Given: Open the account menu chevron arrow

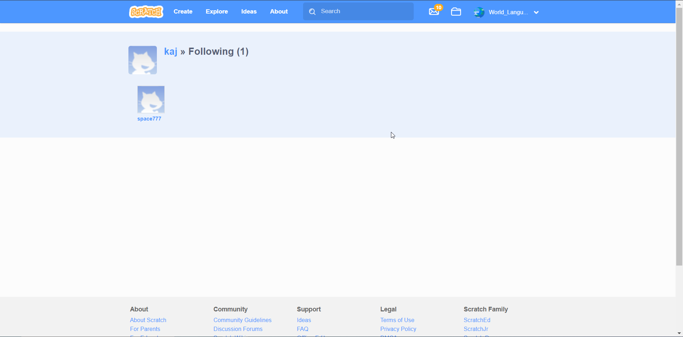Looking at the screenshot, I should tap(536, 12).
